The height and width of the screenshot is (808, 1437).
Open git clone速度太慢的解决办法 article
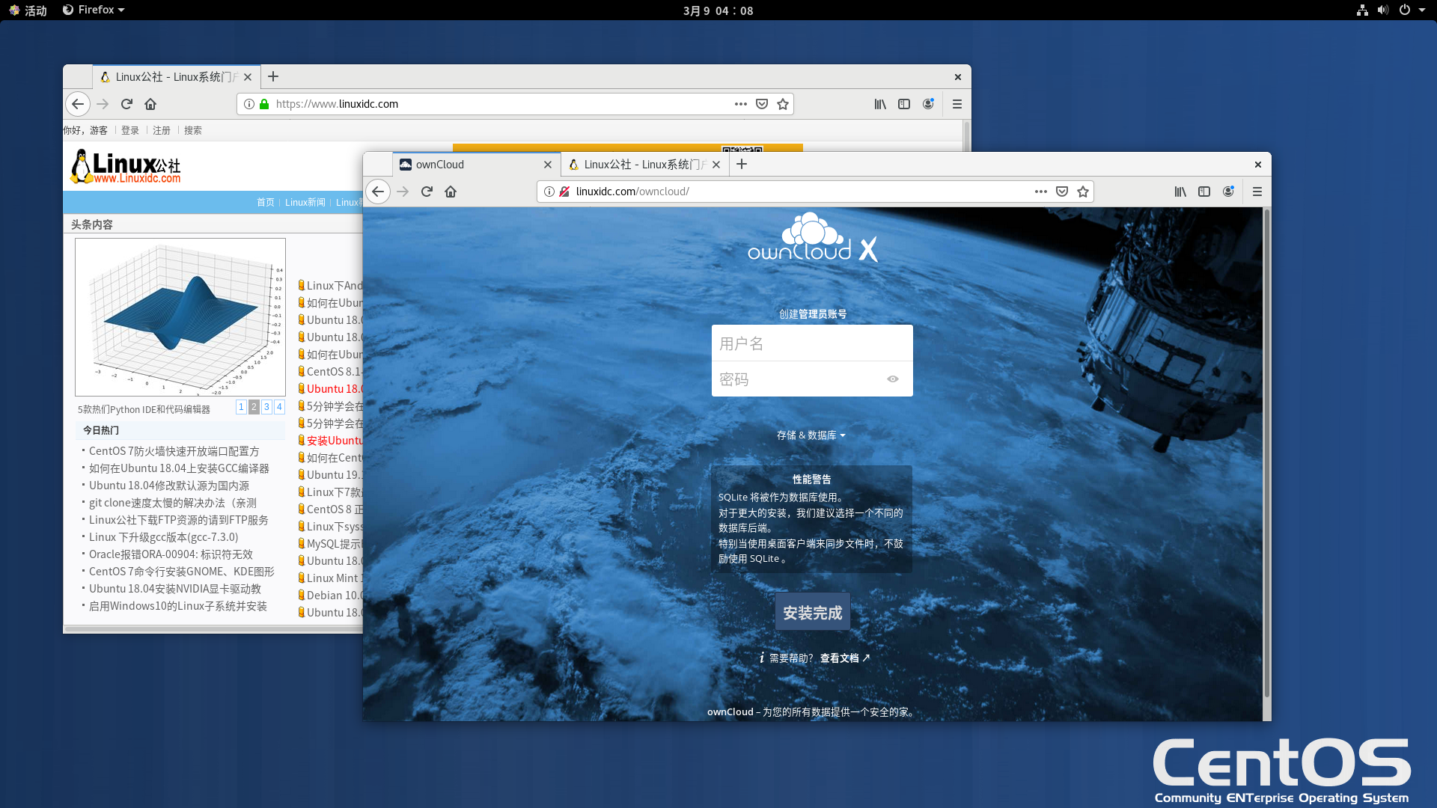(x=172, y=502)
